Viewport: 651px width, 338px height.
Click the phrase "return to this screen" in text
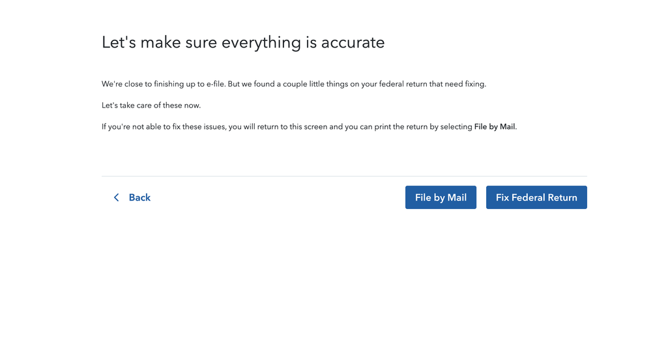(293, 127)
